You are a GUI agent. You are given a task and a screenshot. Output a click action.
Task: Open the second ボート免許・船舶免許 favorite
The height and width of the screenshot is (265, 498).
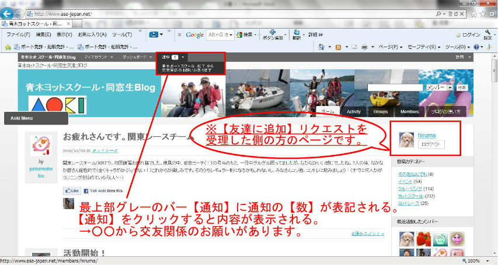(107, 47)
